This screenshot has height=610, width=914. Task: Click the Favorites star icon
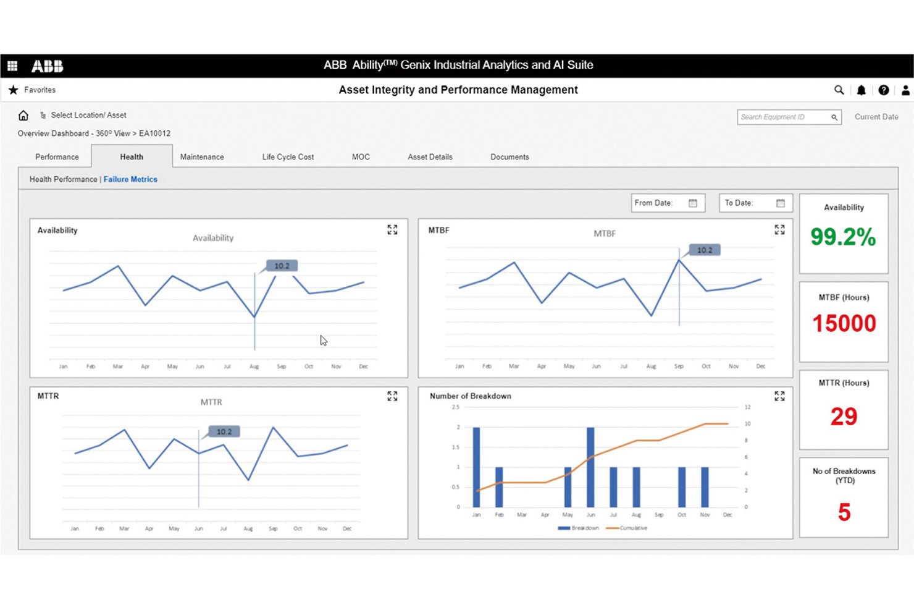(13, 90)
